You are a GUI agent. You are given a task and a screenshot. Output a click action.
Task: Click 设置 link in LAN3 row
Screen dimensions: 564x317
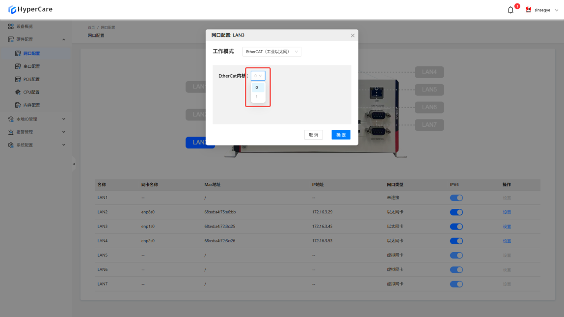[507, 227]
